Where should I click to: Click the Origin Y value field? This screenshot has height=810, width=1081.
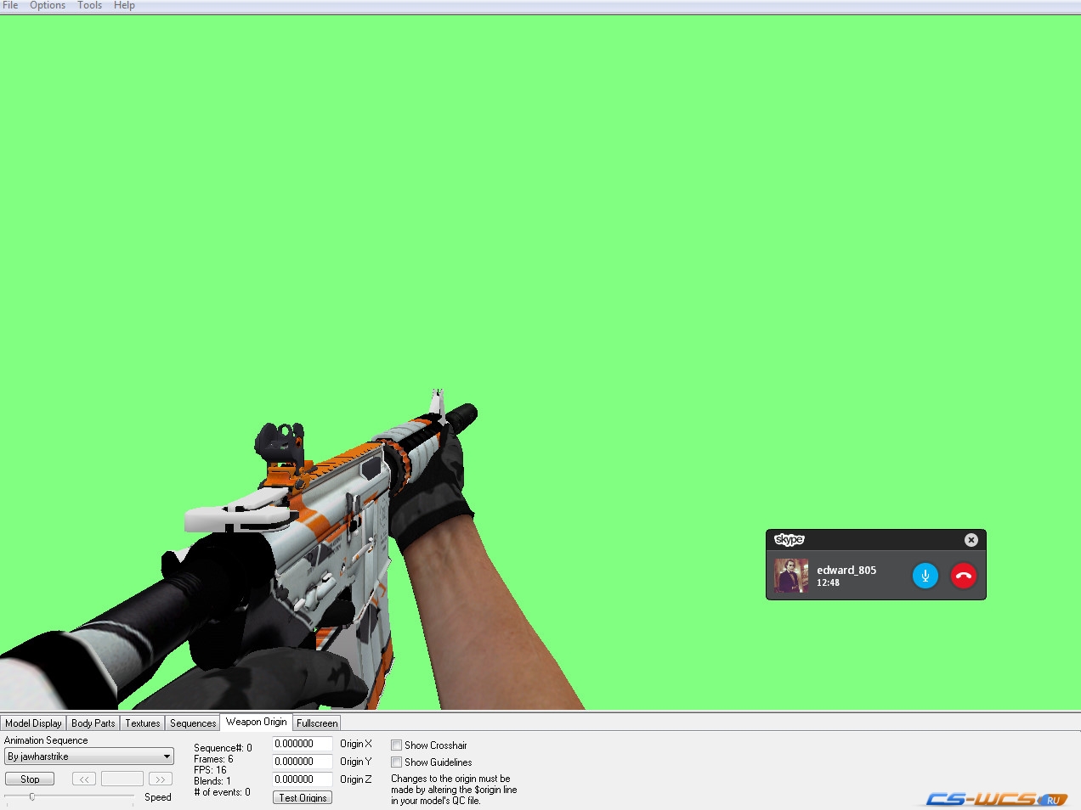pyautogui.click(x=303, y=762)
